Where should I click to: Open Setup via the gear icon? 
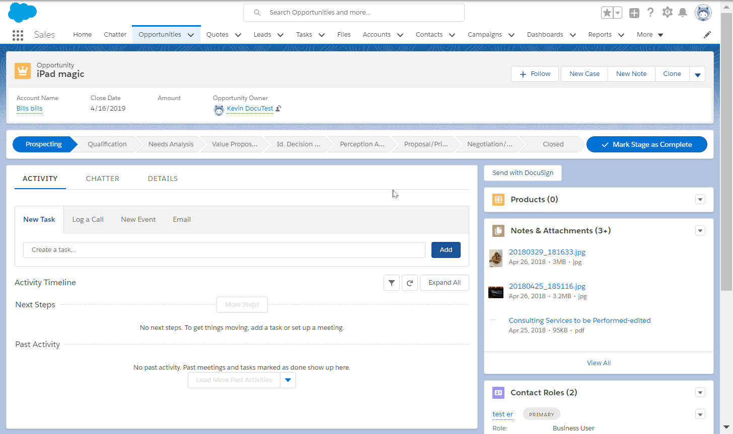pyautogui.click(x=667, y=12)
